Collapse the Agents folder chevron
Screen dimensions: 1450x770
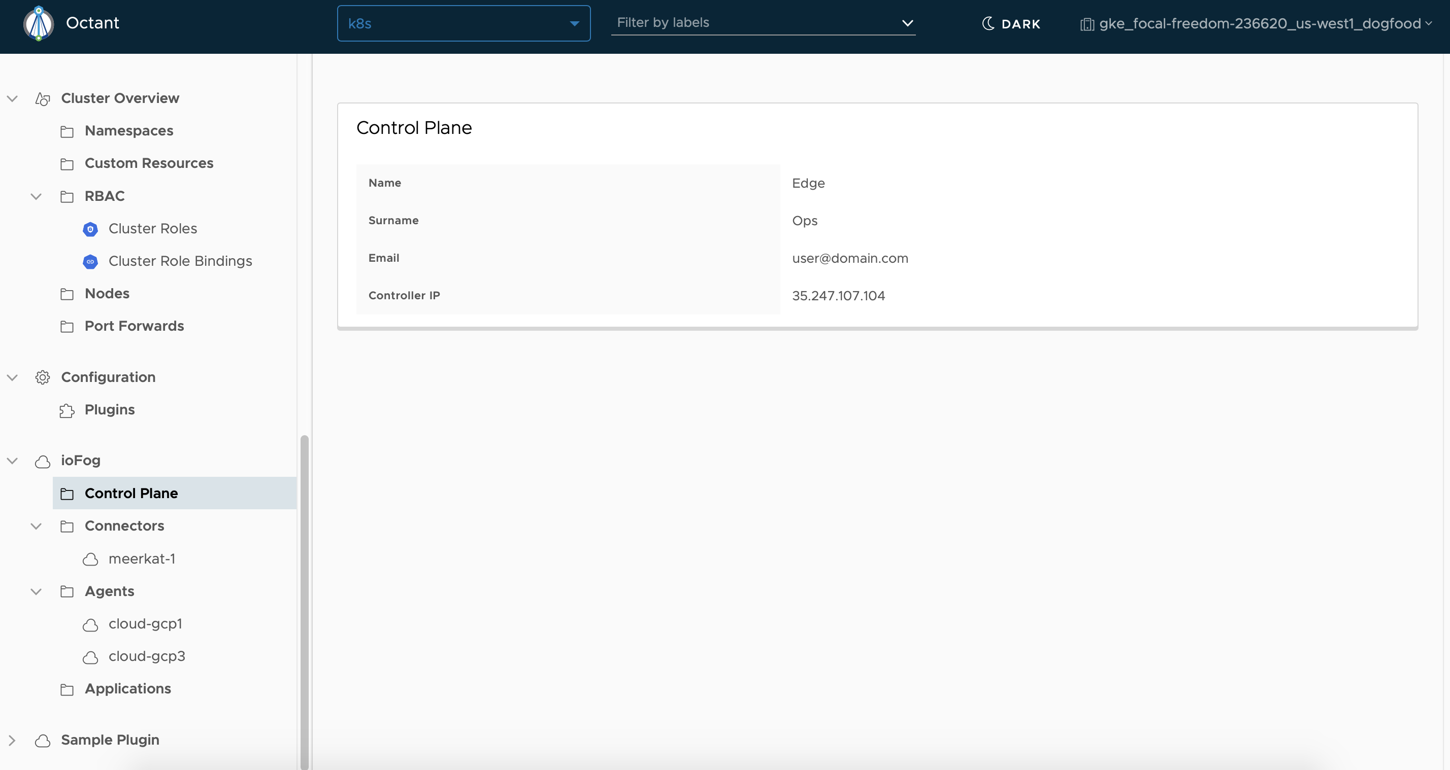point(36,591)
